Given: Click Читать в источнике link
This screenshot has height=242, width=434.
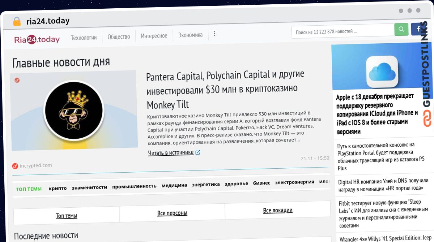Looking at the screenshot, I should [x=171, y=153].
